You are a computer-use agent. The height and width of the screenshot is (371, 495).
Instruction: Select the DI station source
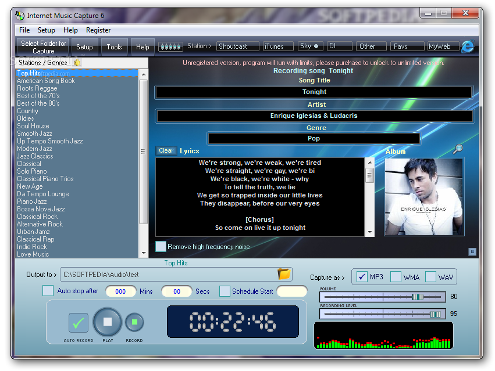[x=339, y=46]
